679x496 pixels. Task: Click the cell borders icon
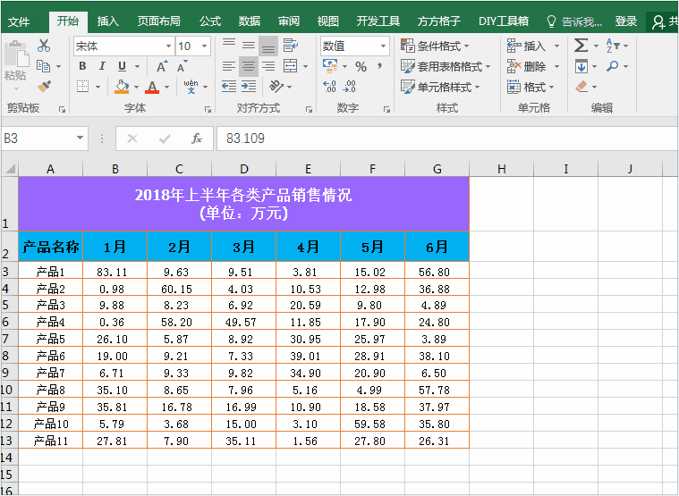point(82,87)
